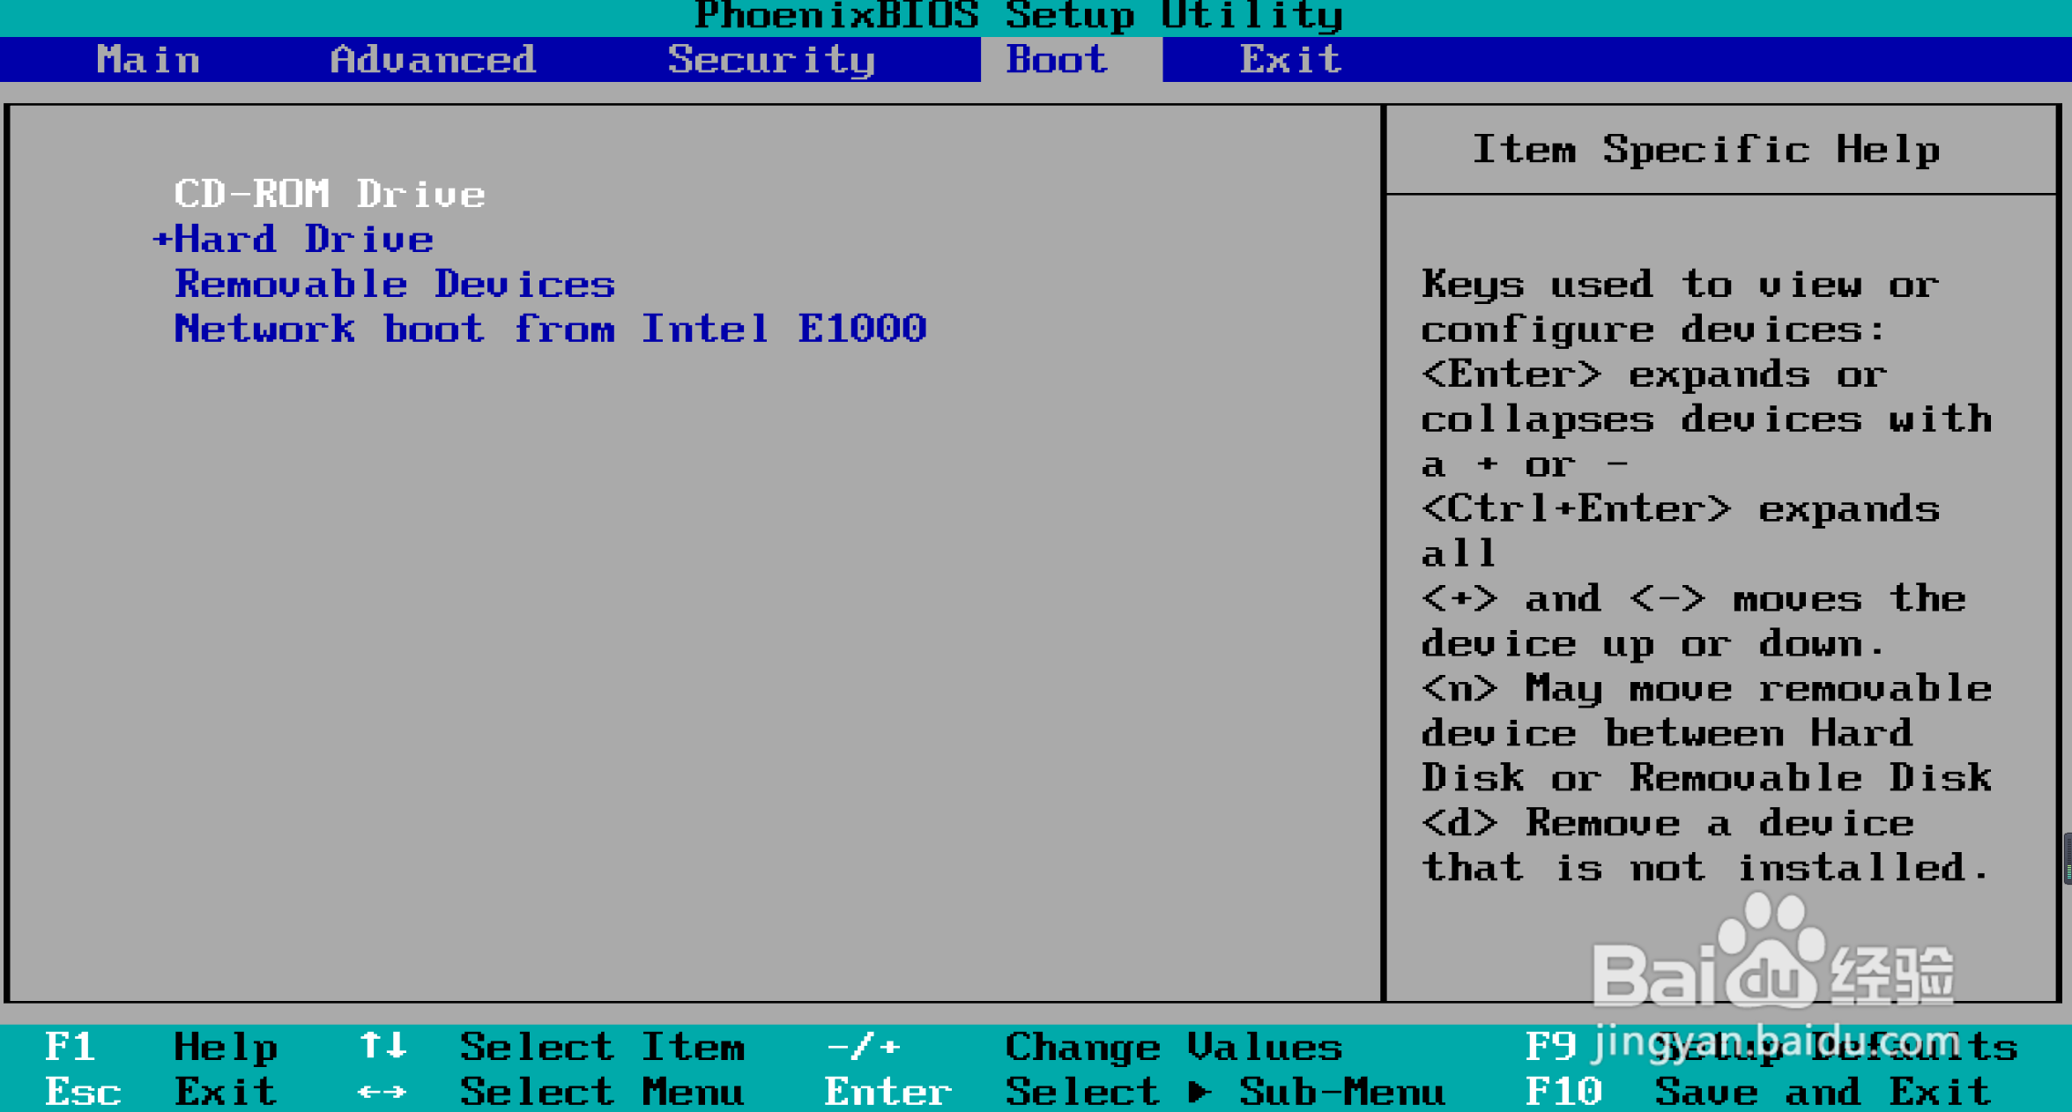
Task: Select the Removable Devices boot entry
Action: pos(394,285)
